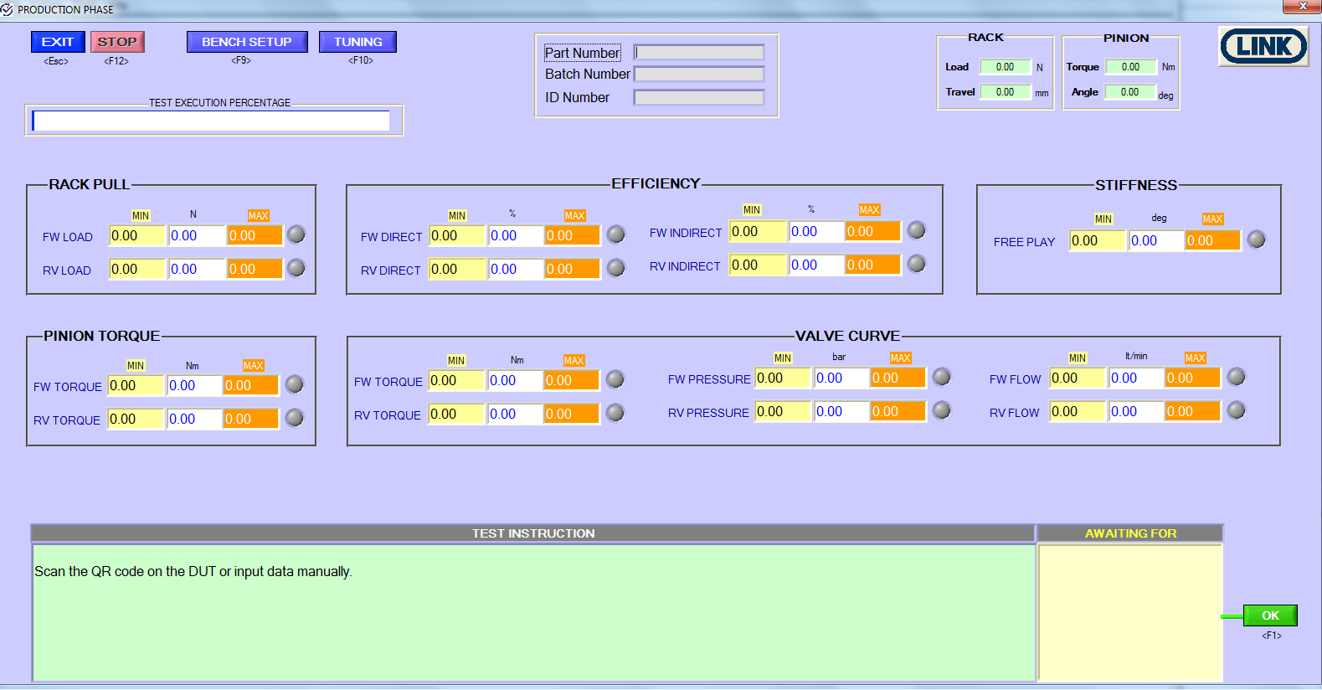
Task: Click the FW INDIRECT efficiency indicator light
Action: pyautogui.click(x=917, y=230)
